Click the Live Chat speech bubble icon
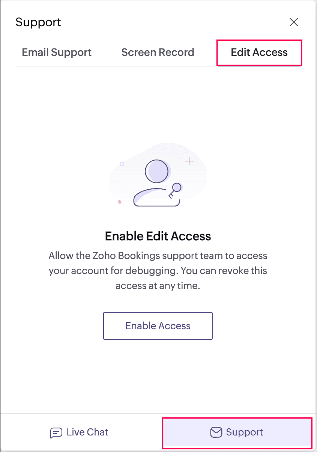Screen dimensions: 317x452 click(x=56, y=433)
